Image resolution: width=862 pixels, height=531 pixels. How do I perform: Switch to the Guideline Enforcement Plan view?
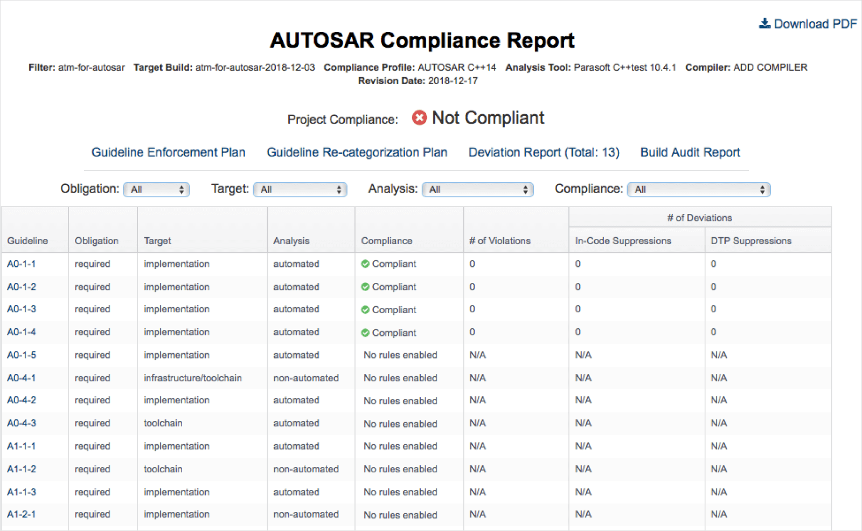click(x=168, y=152)
